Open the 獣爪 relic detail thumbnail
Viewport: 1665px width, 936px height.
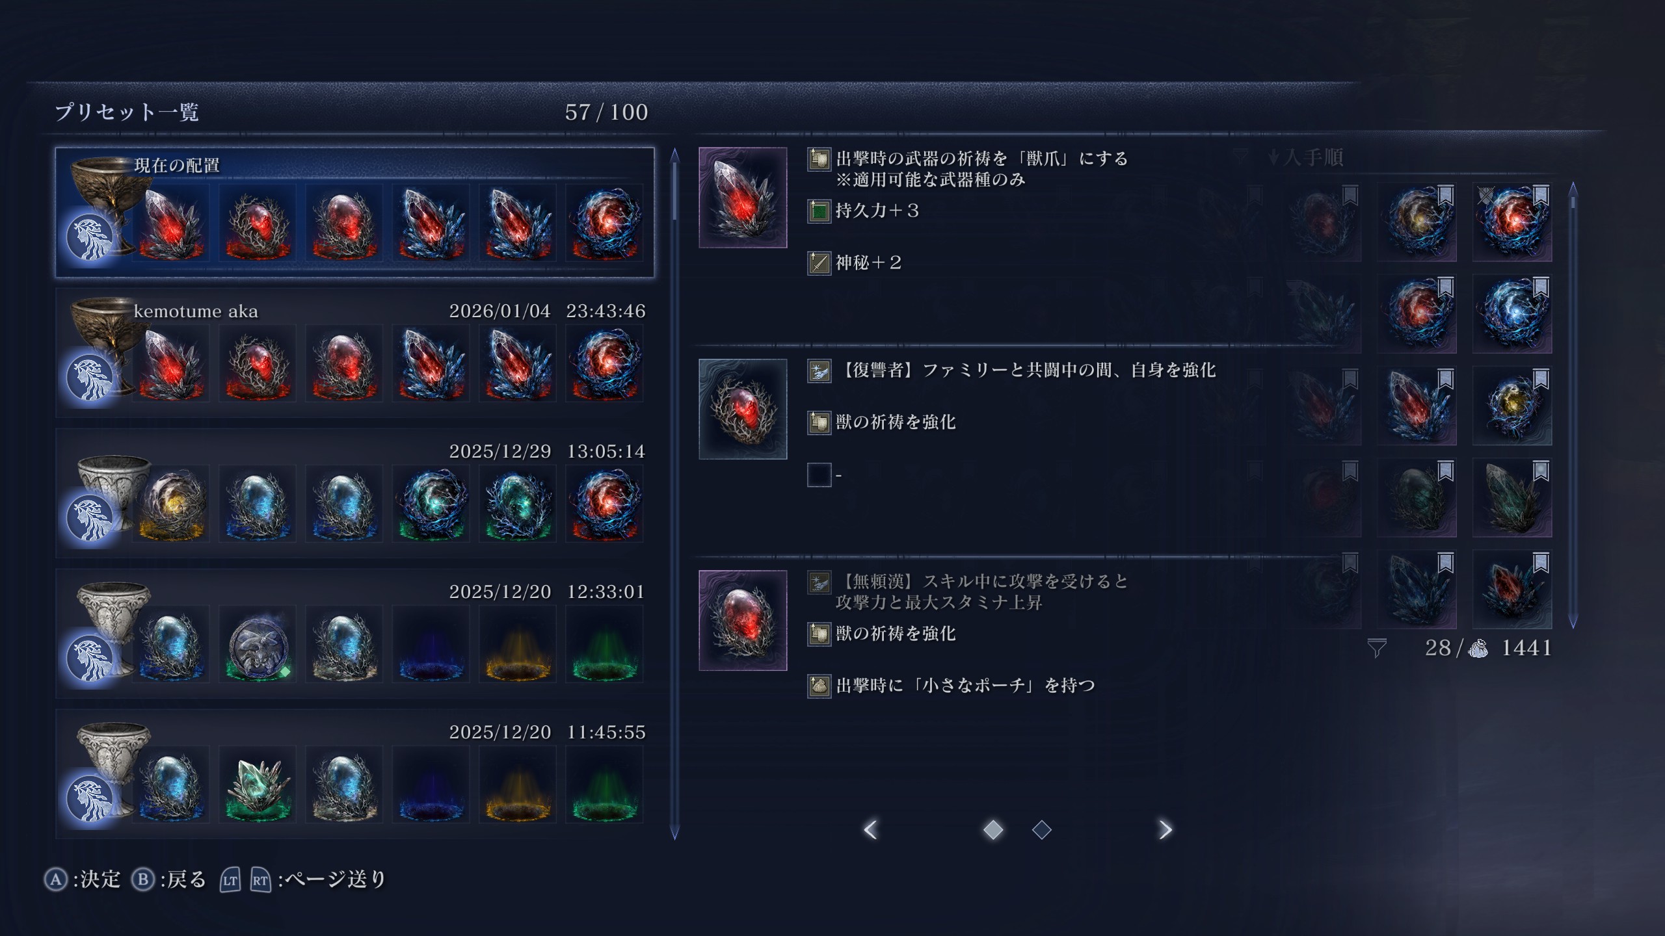click(743, 198)
